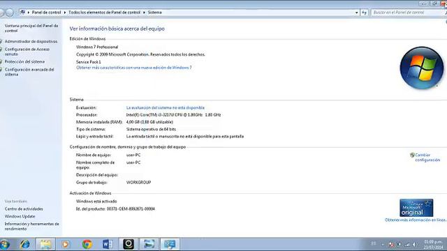The image size is (447, 251).
Task: Open Windows Update link
Action: [x=20, y=216]
